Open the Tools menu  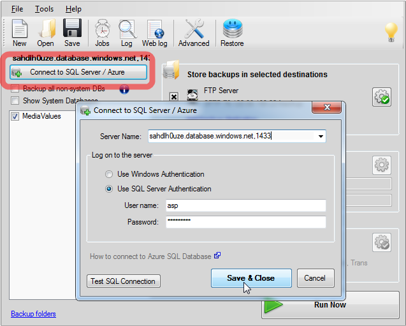(44, 9)
